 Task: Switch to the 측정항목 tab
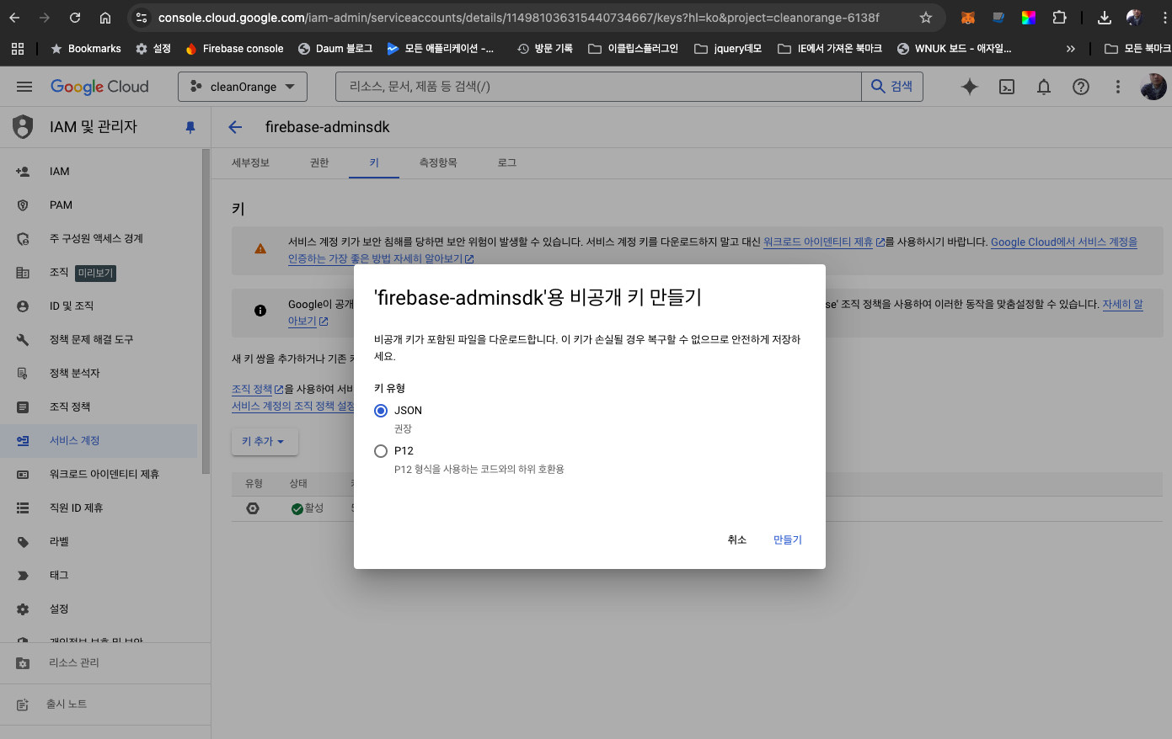(438, 162)
